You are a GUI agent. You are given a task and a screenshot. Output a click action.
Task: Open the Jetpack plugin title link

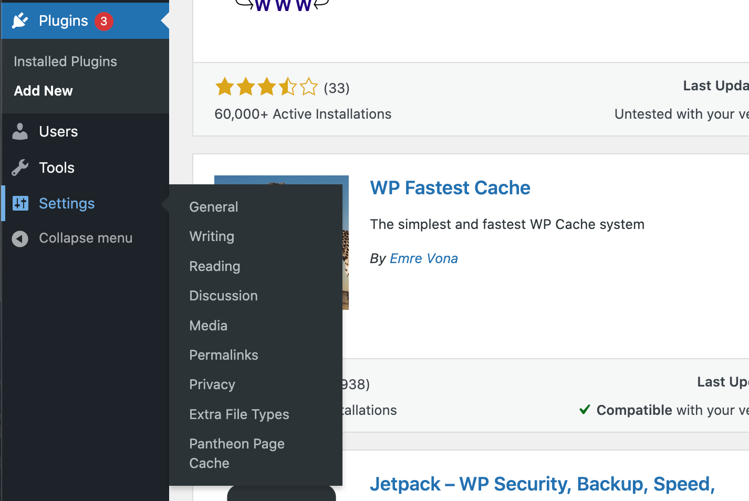[x=542, y=484]
